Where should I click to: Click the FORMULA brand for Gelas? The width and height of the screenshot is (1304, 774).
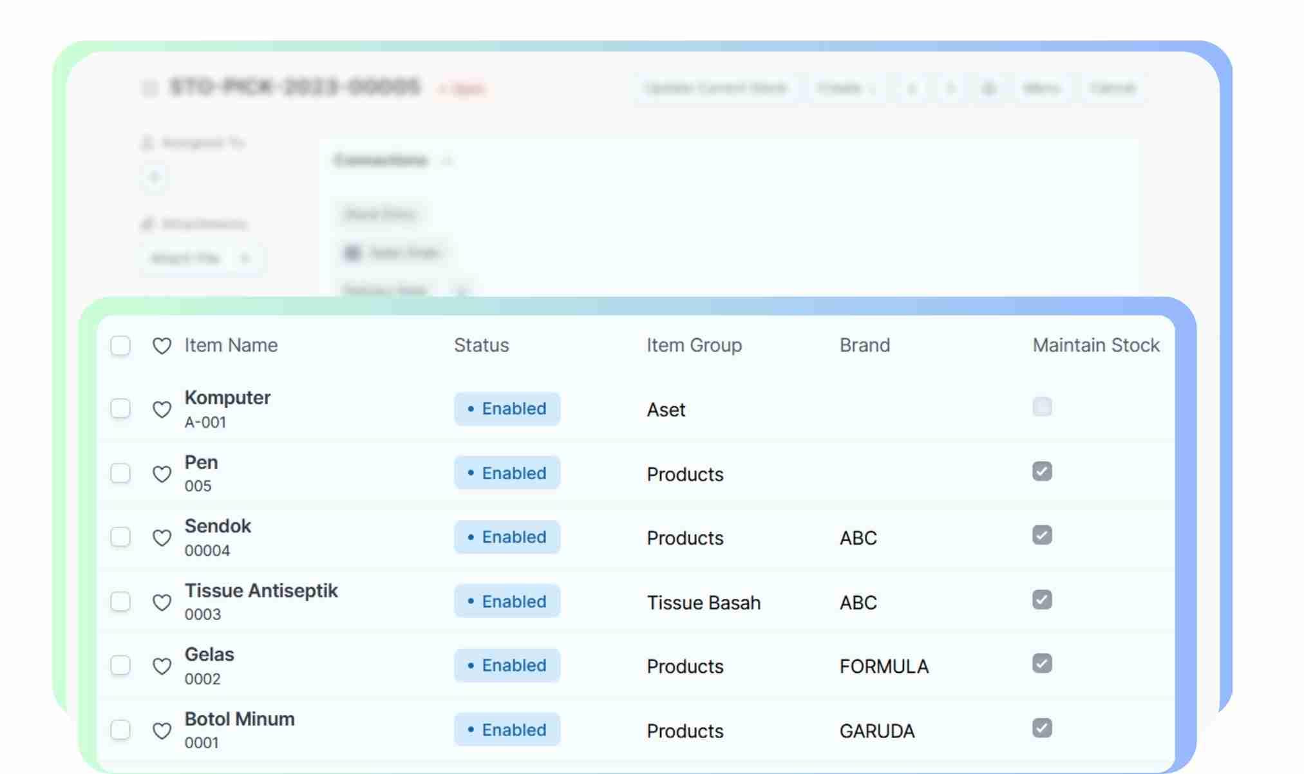[884, 666]
